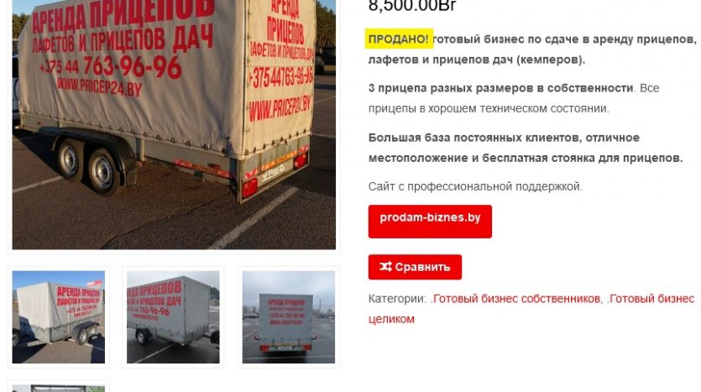Click the shuffle icon on Сравнить button

(x=385, y=267)
